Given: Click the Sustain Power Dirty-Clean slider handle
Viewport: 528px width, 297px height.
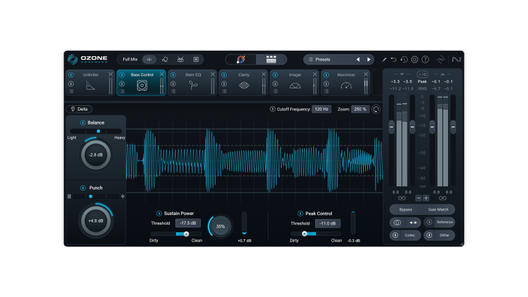Looking at the screenshot, I should 186,234.
